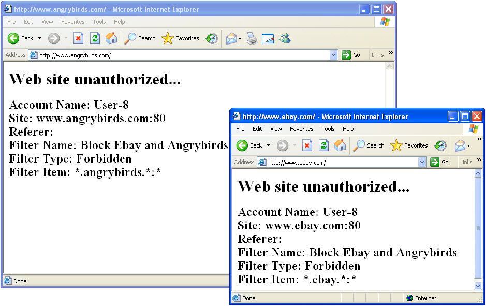
Task: Click Forward arrow in angrybirds window
Action: (x=54, y=38)
